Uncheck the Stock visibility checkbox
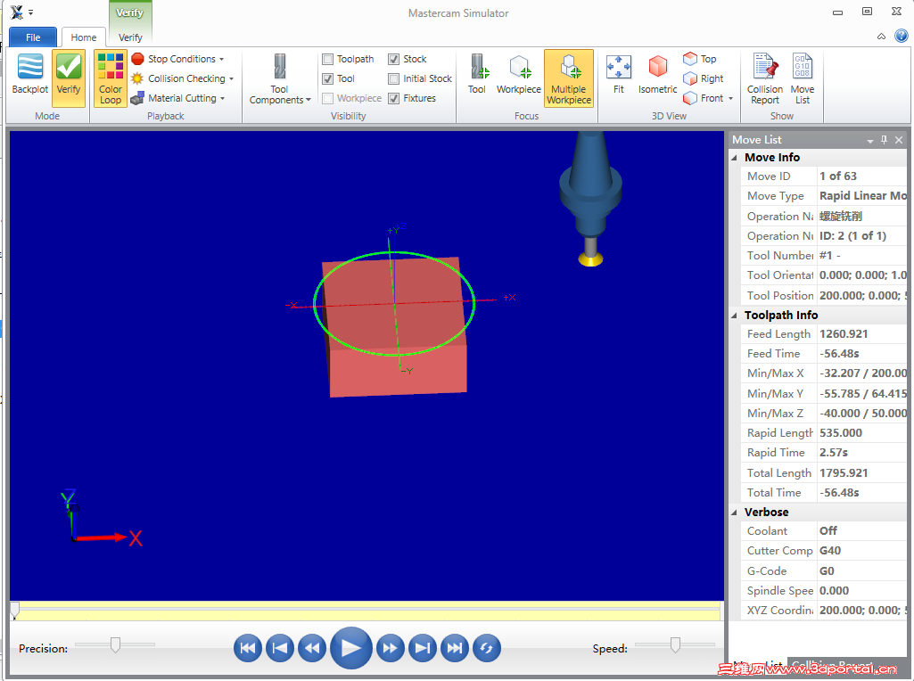This screenshot has width=914, height=681. pyautogui.click(x=394, y=59)
